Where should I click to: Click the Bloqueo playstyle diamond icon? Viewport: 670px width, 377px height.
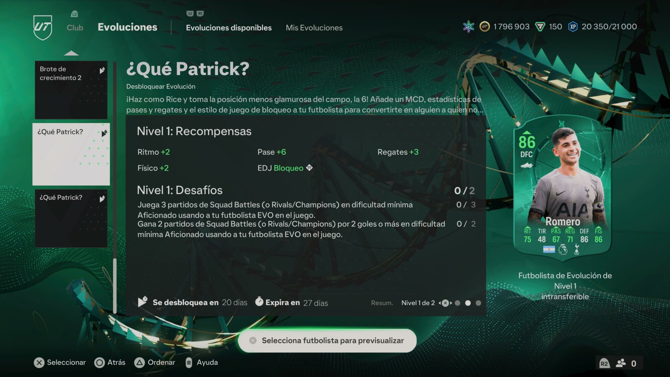coord(309,168)
